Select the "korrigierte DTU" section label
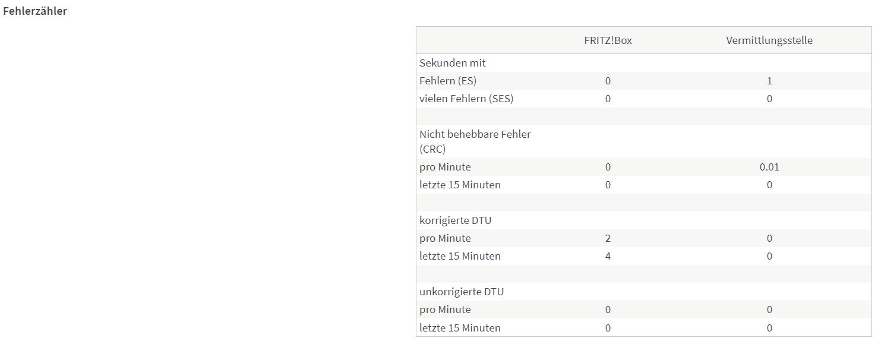This screenshot has width=878, height=341. (455, 220)
